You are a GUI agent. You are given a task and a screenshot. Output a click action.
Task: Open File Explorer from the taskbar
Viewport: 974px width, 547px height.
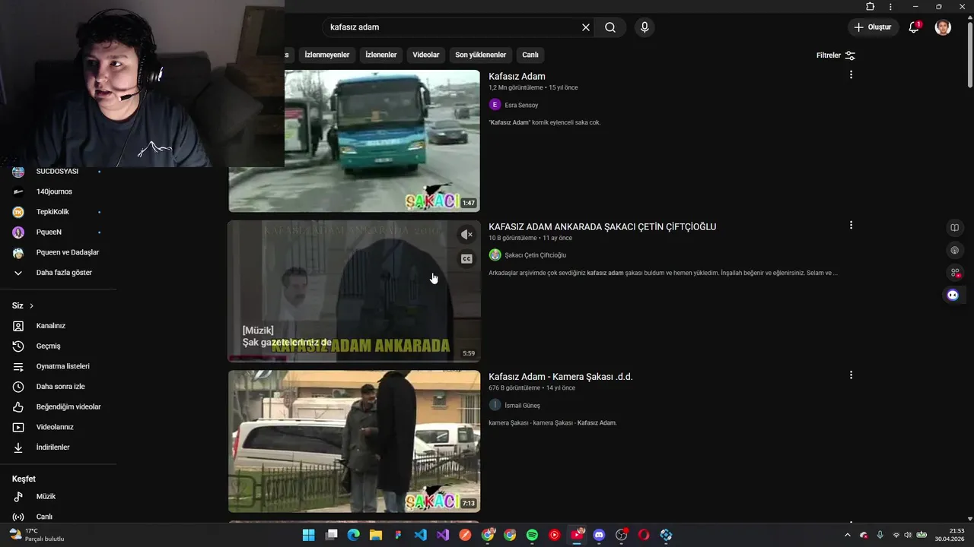(x=376, y=535)
